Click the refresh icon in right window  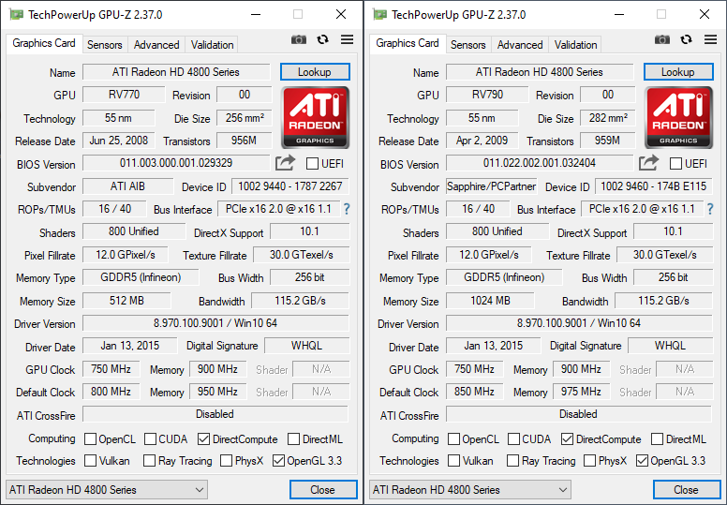tap(686, 40)
